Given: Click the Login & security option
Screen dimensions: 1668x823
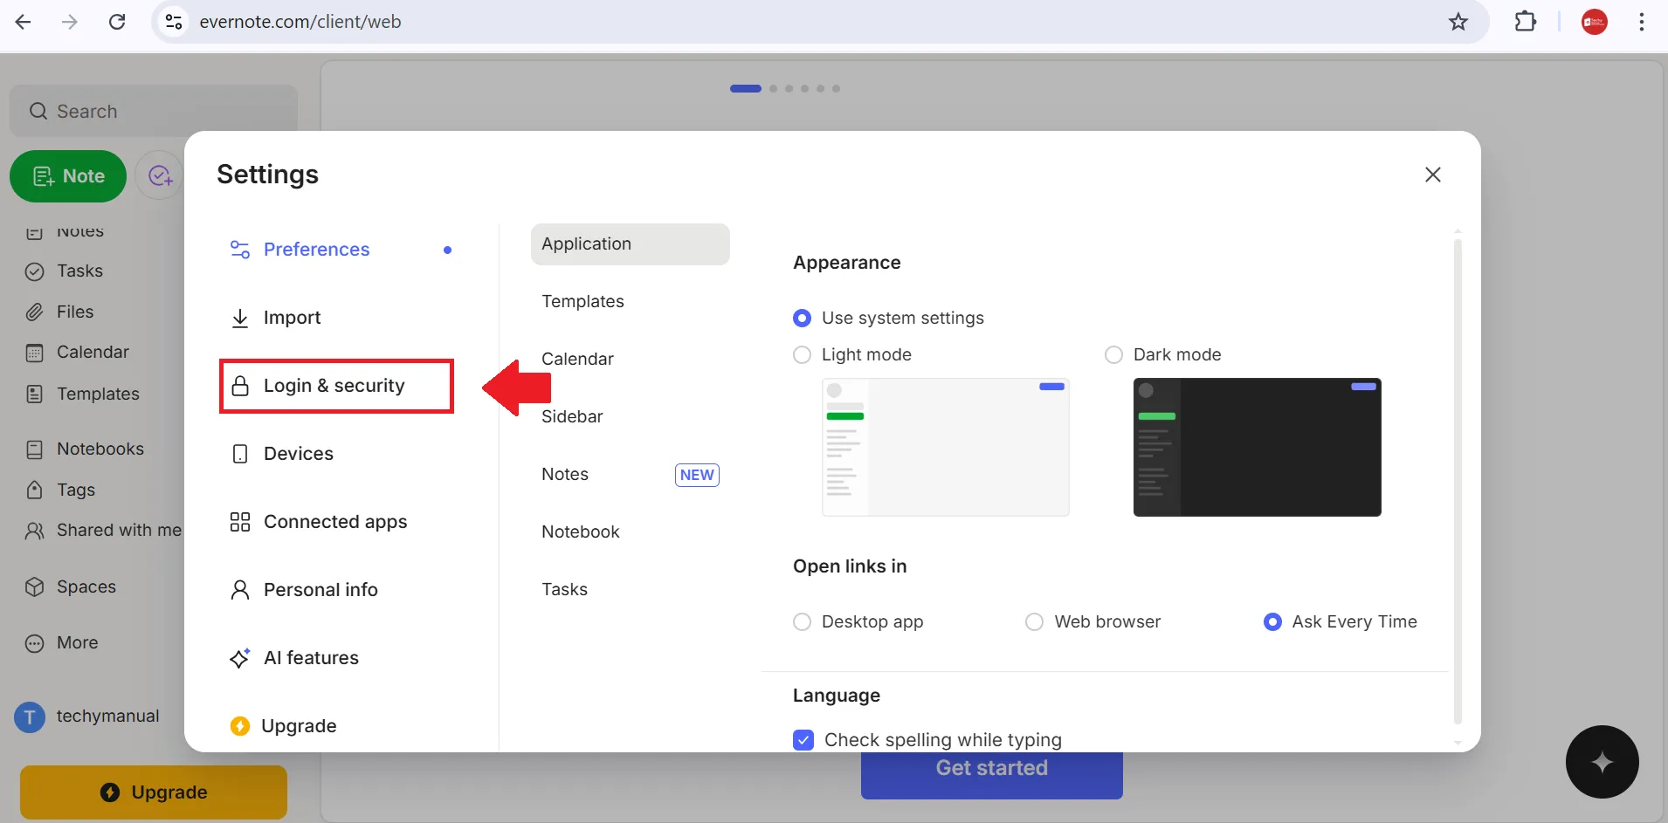Looking at the screenshot, I should coord(334,385).
